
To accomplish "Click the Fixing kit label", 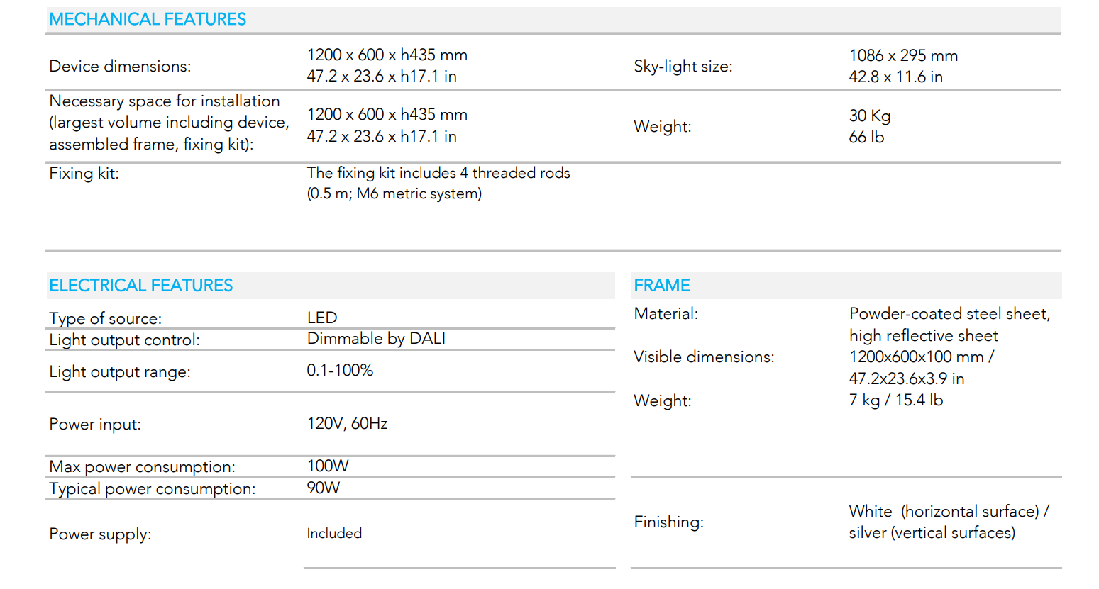I will 84,173.
